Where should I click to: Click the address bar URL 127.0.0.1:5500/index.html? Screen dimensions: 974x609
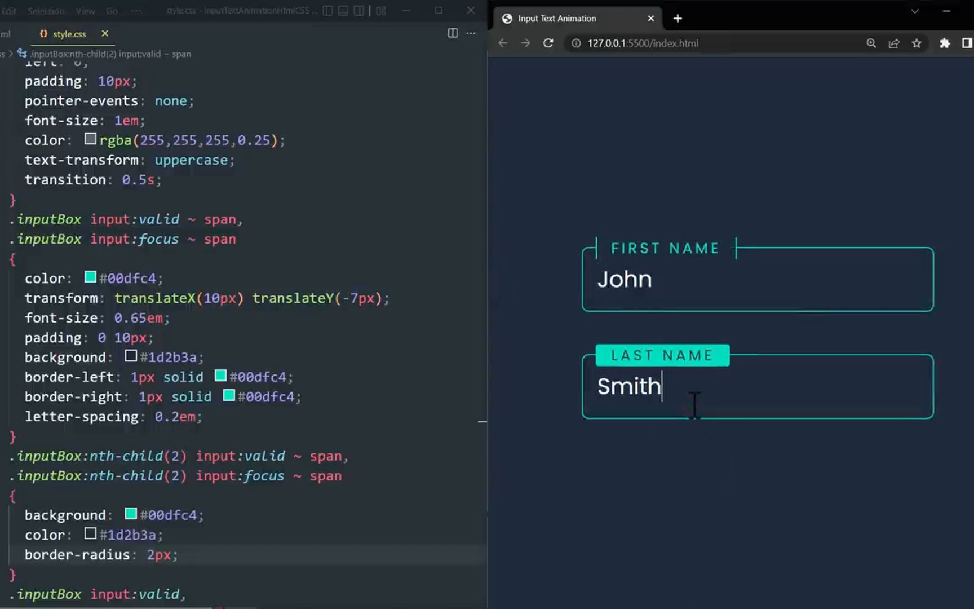(x=643, y=43)
